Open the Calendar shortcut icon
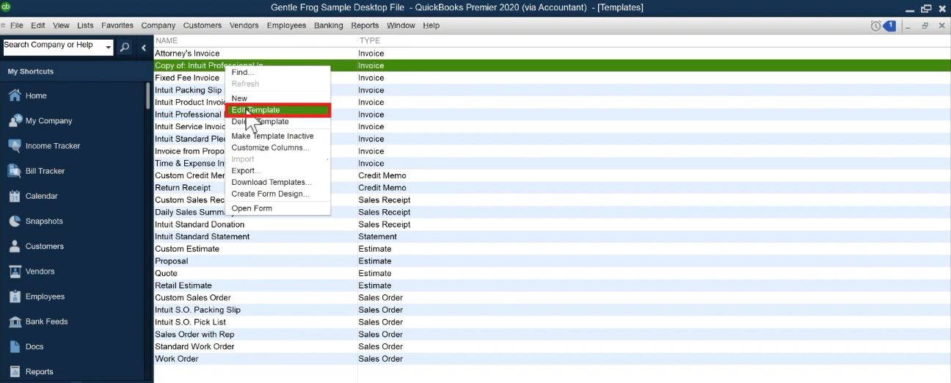 (14, 196)
